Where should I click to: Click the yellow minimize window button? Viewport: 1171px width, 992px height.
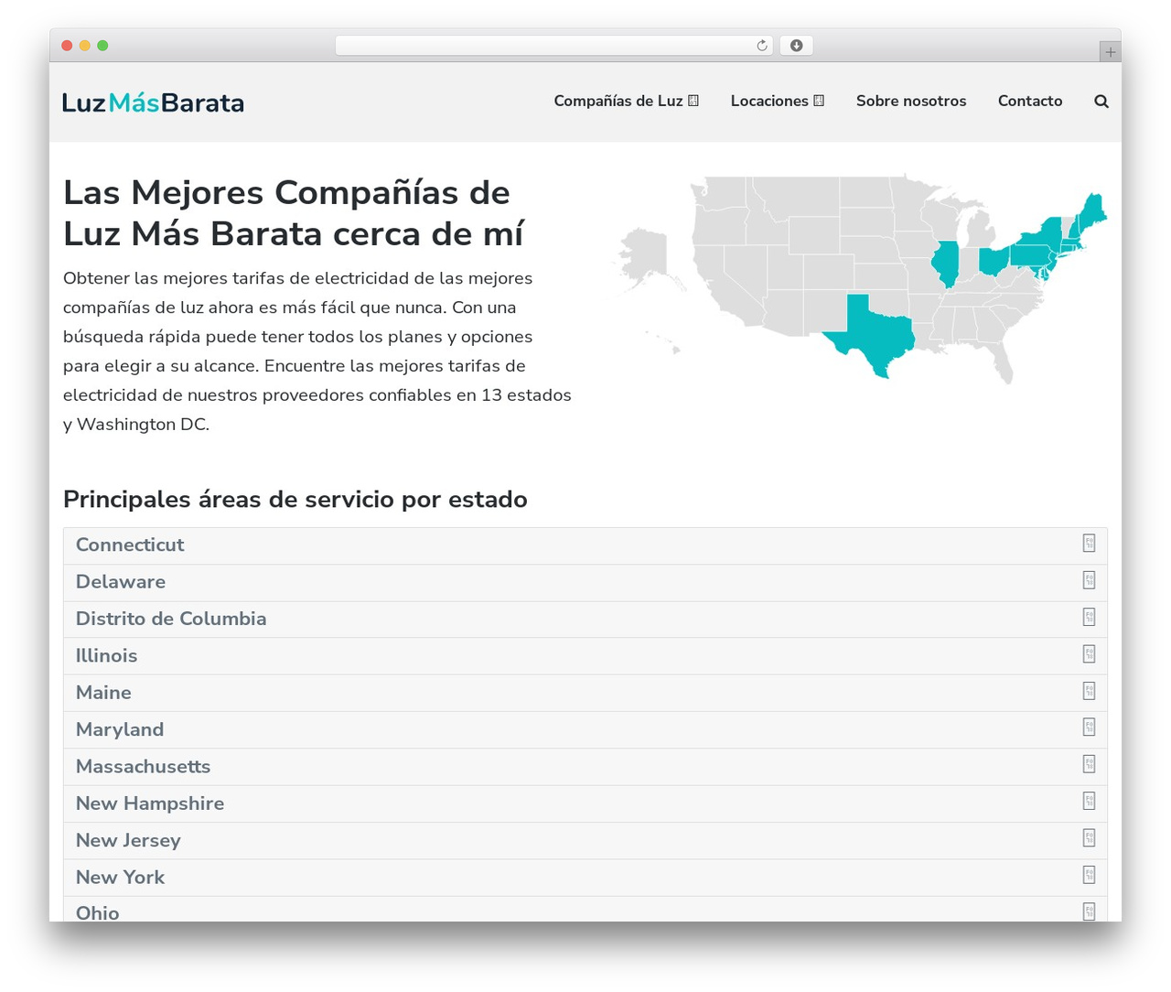85,46
